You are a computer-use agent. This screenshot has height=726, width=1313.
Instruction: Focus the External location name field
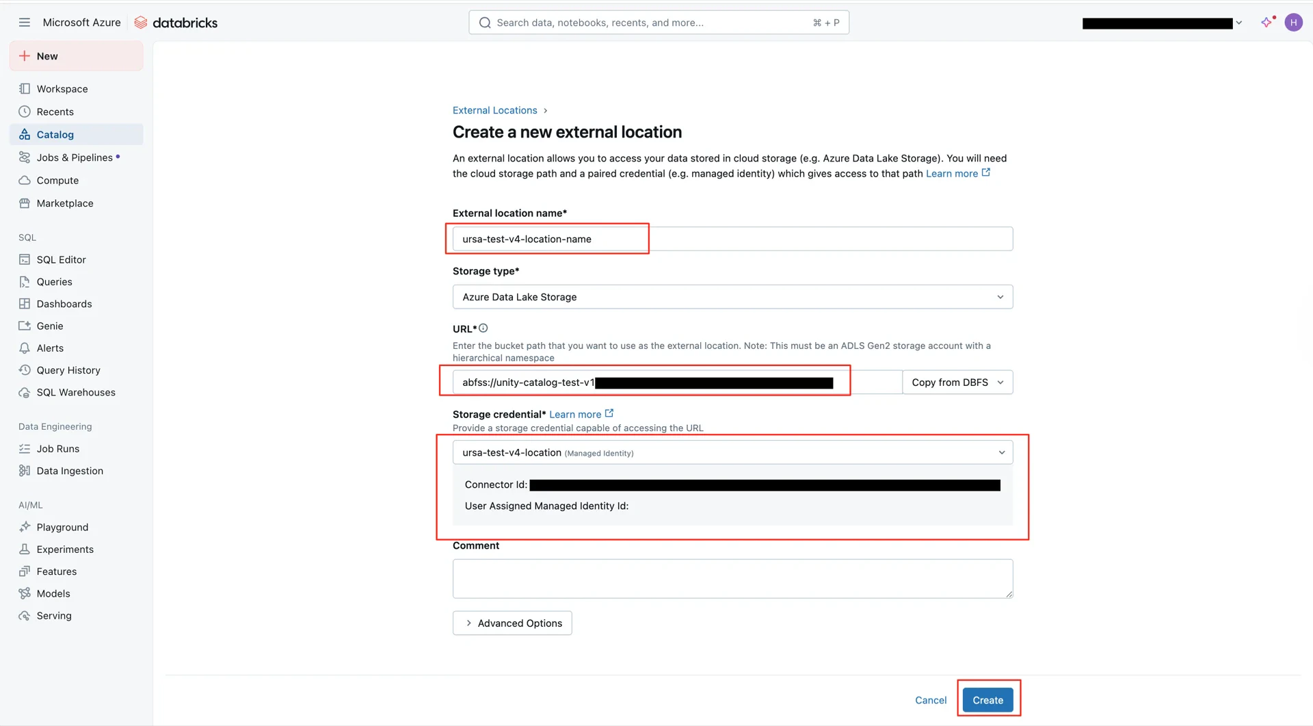[732, 239]
